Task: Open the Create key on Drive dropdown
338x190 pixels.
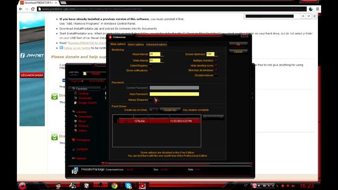Action: click(x=154, y=110)
